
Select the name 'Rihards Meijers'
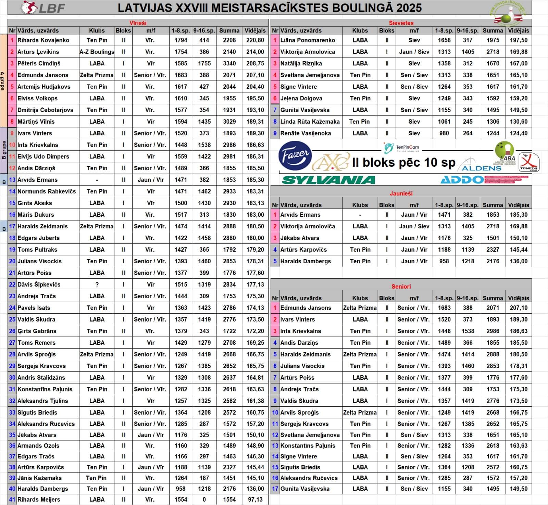point(39,500)
